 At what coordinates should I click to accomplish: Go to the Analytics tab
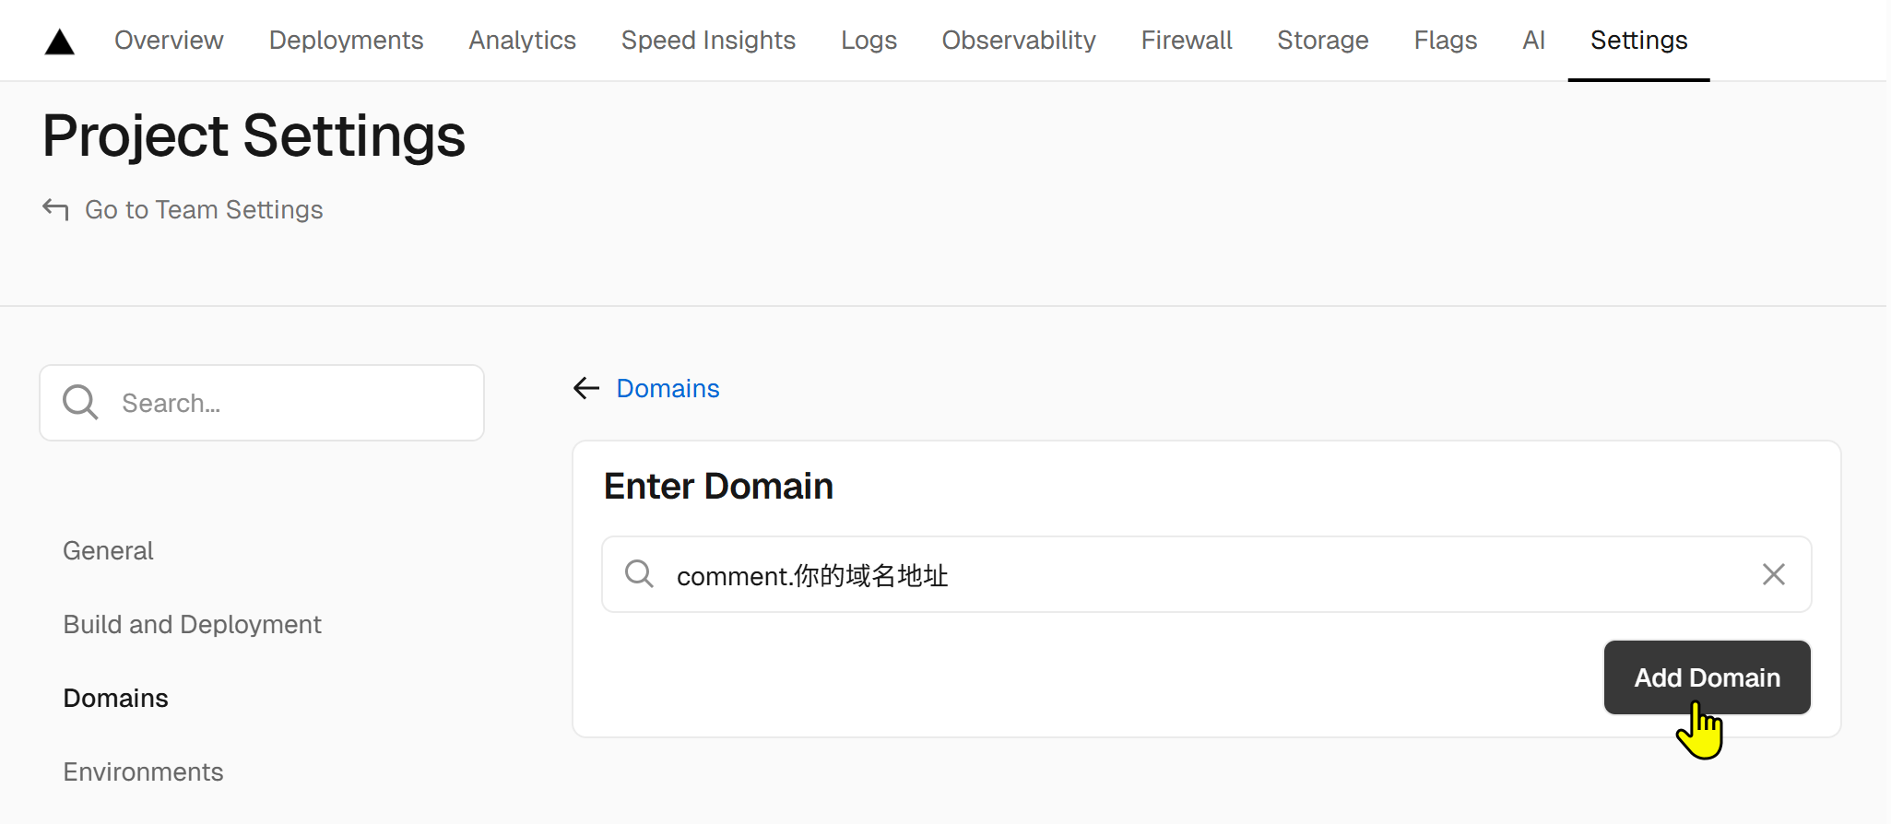(x=522, y=41)
